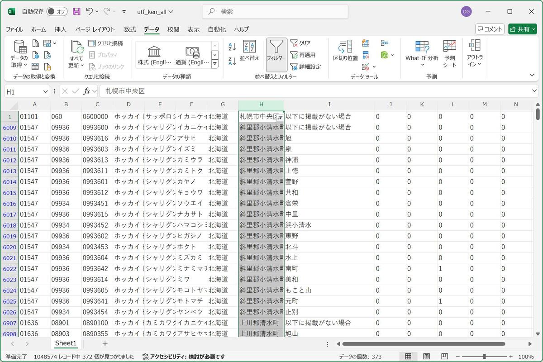Open クエリと接続 pane

coord(105,43)
